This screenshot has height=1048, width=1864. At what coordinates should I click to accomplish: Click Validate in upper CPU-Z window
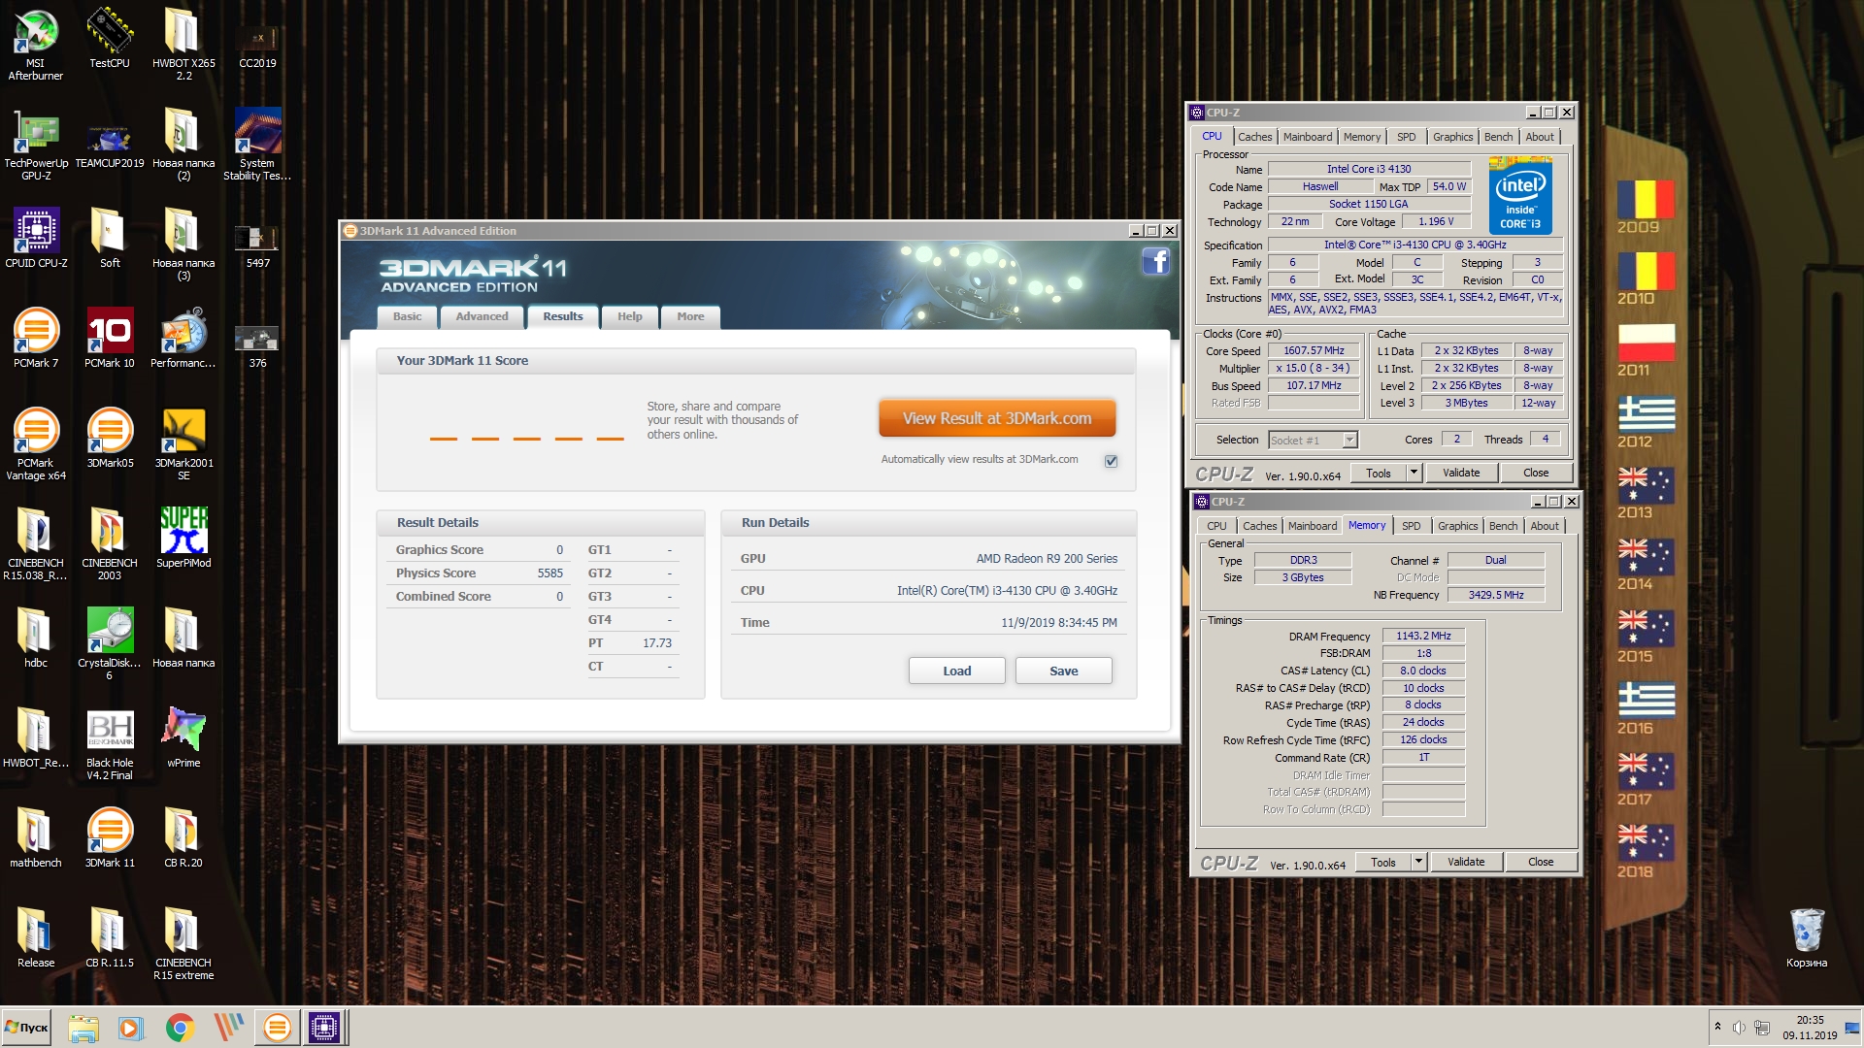pyautogui.click(x=1461, y=473)
